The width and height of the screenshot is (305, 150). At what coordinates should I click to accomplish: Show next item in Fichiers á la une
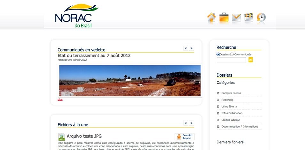point(192,123)
